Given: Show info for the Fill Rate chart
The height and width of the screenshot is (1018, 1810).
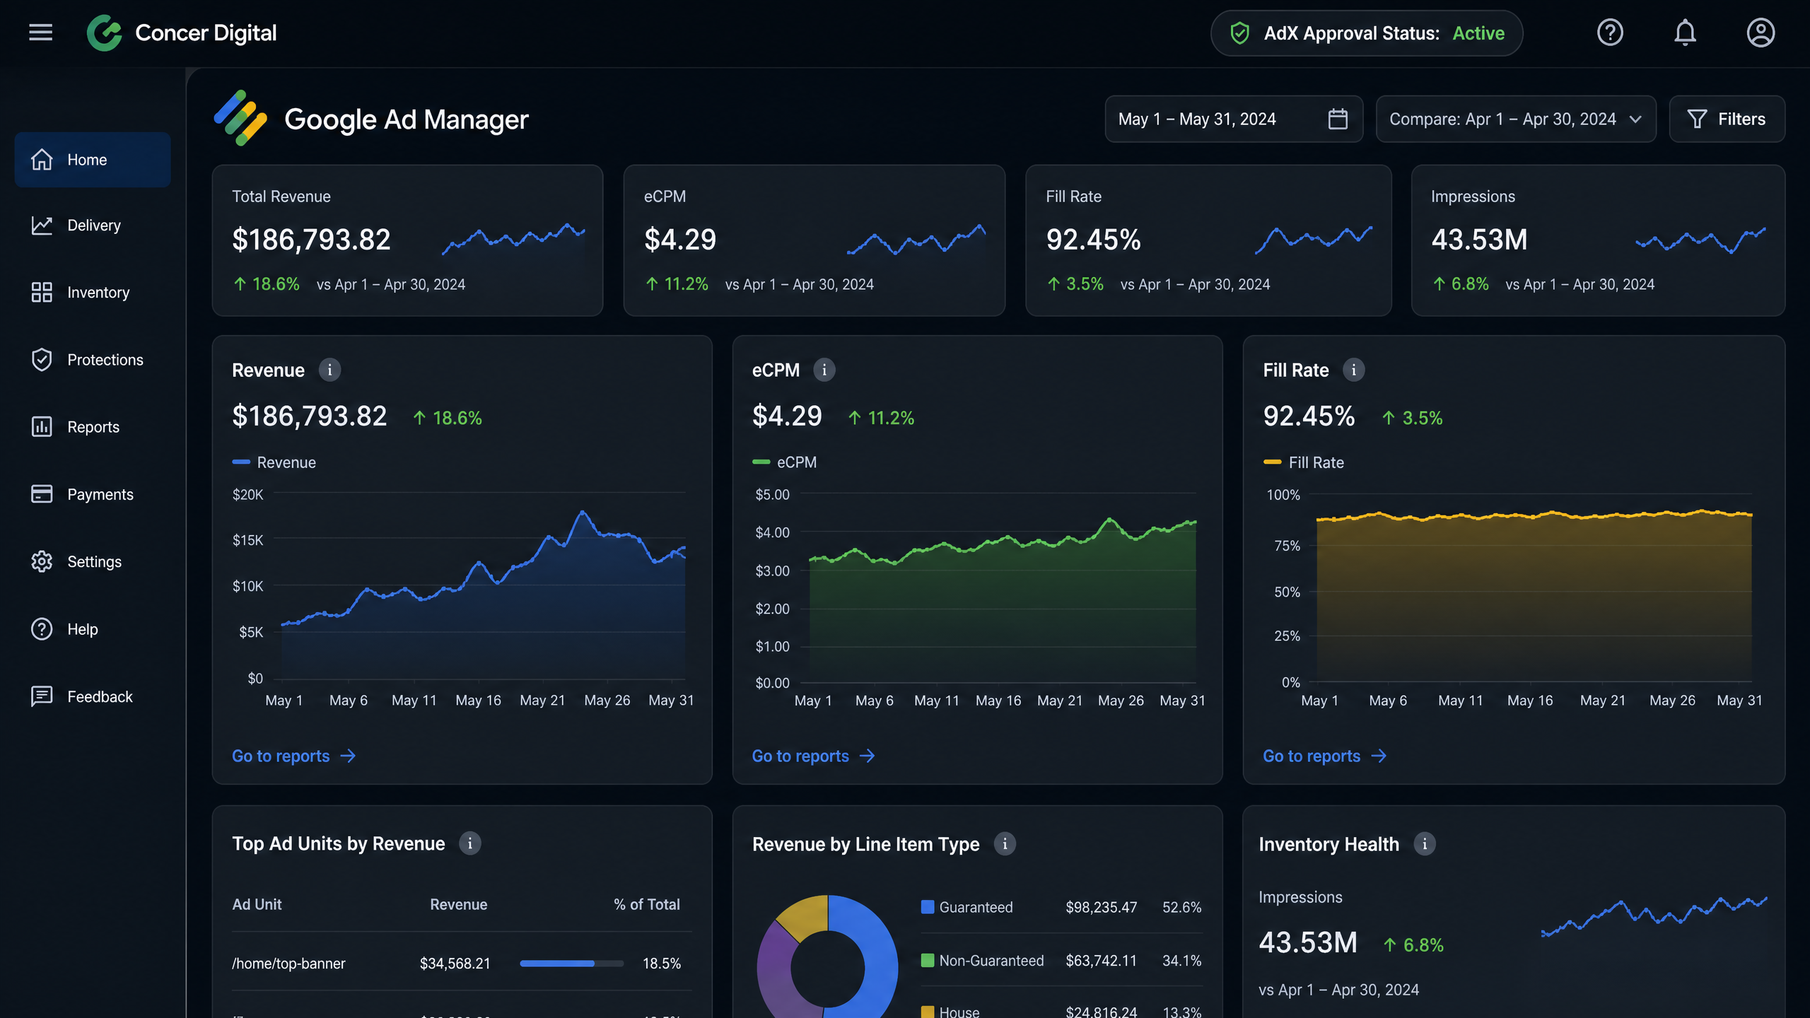Looking at the screenshot, I should 1353,370.
